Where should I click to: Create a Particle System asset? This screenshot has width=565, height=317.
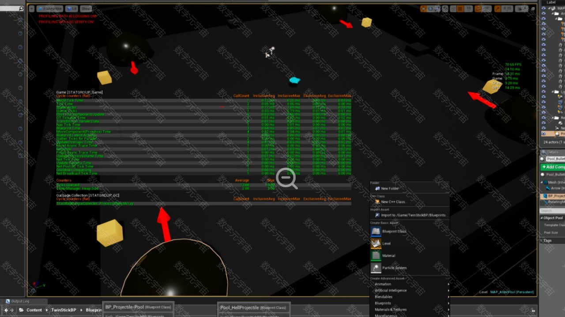[x=411, y=268]
